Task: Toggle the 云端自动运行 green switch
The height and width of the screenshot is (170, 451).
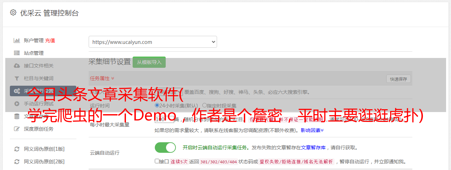Action: tap(165, 148)
